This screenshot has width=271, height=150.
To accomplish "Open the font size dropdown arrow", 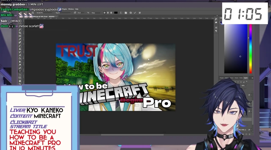I will 85,13.
